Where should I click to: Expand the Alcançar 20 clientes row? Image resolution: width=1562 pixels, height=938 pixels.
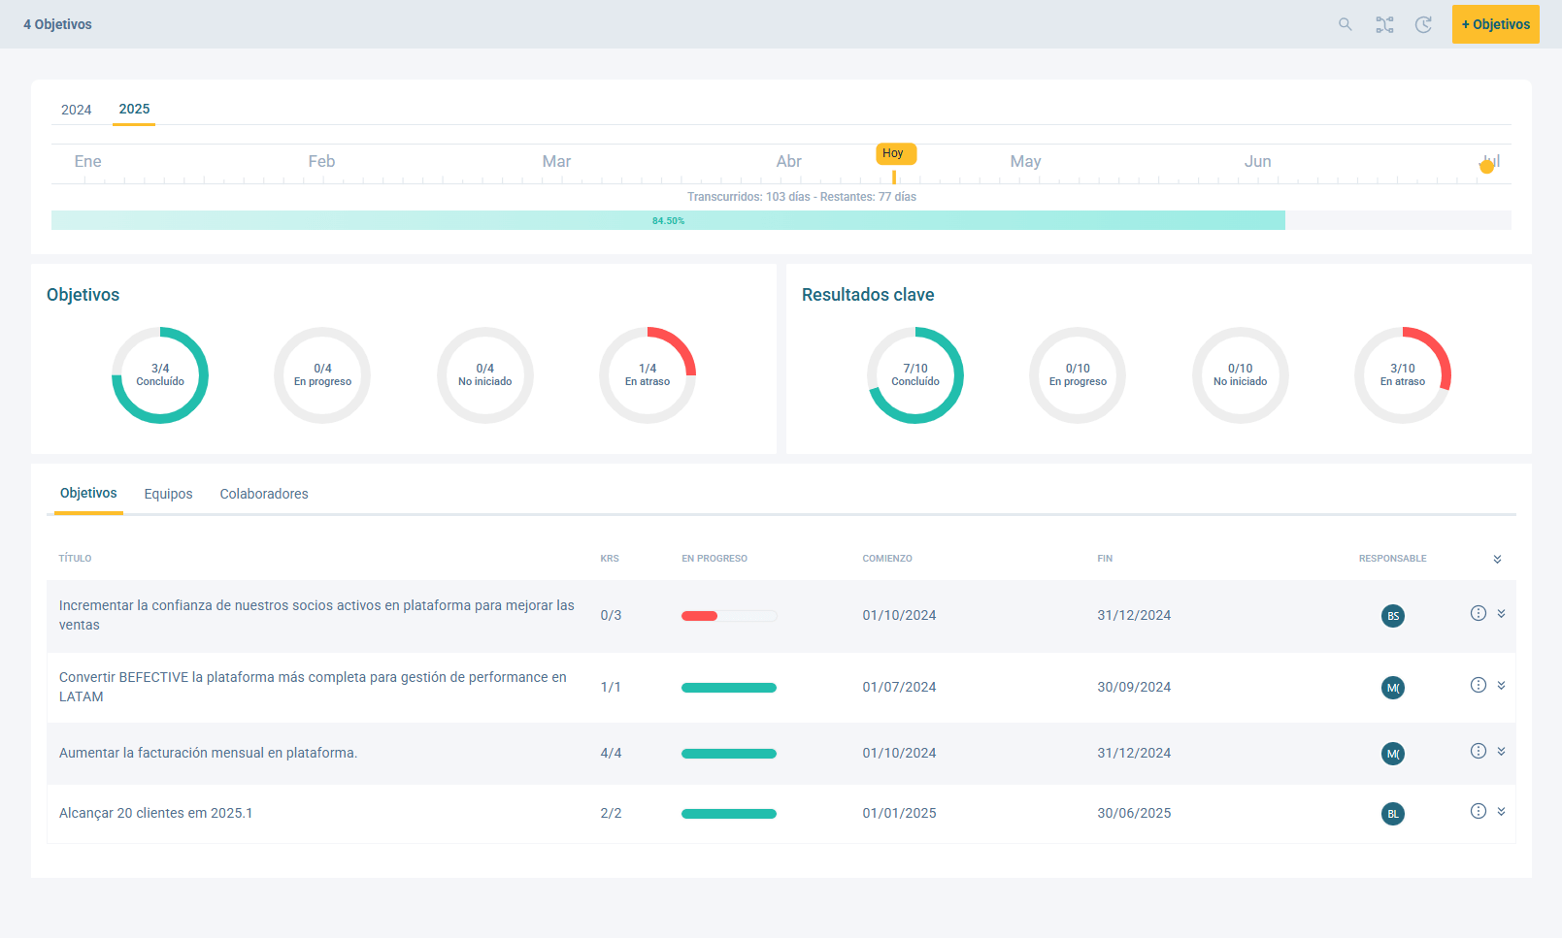click(1501, 811)
